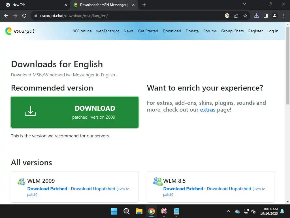Click the escargot logo
This screenshot has height=218, width=290.
point(20,31)
